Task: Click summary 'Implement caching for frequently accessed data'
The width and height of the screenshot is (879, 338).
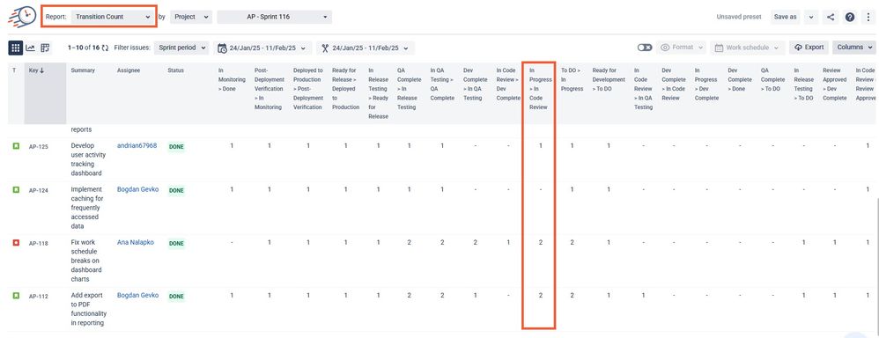Action: (x=86, y=208)
